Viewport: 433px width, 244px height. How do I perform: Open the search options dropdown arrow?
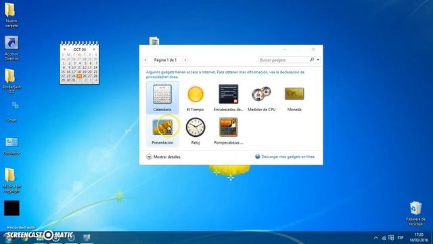coord(318,60)
